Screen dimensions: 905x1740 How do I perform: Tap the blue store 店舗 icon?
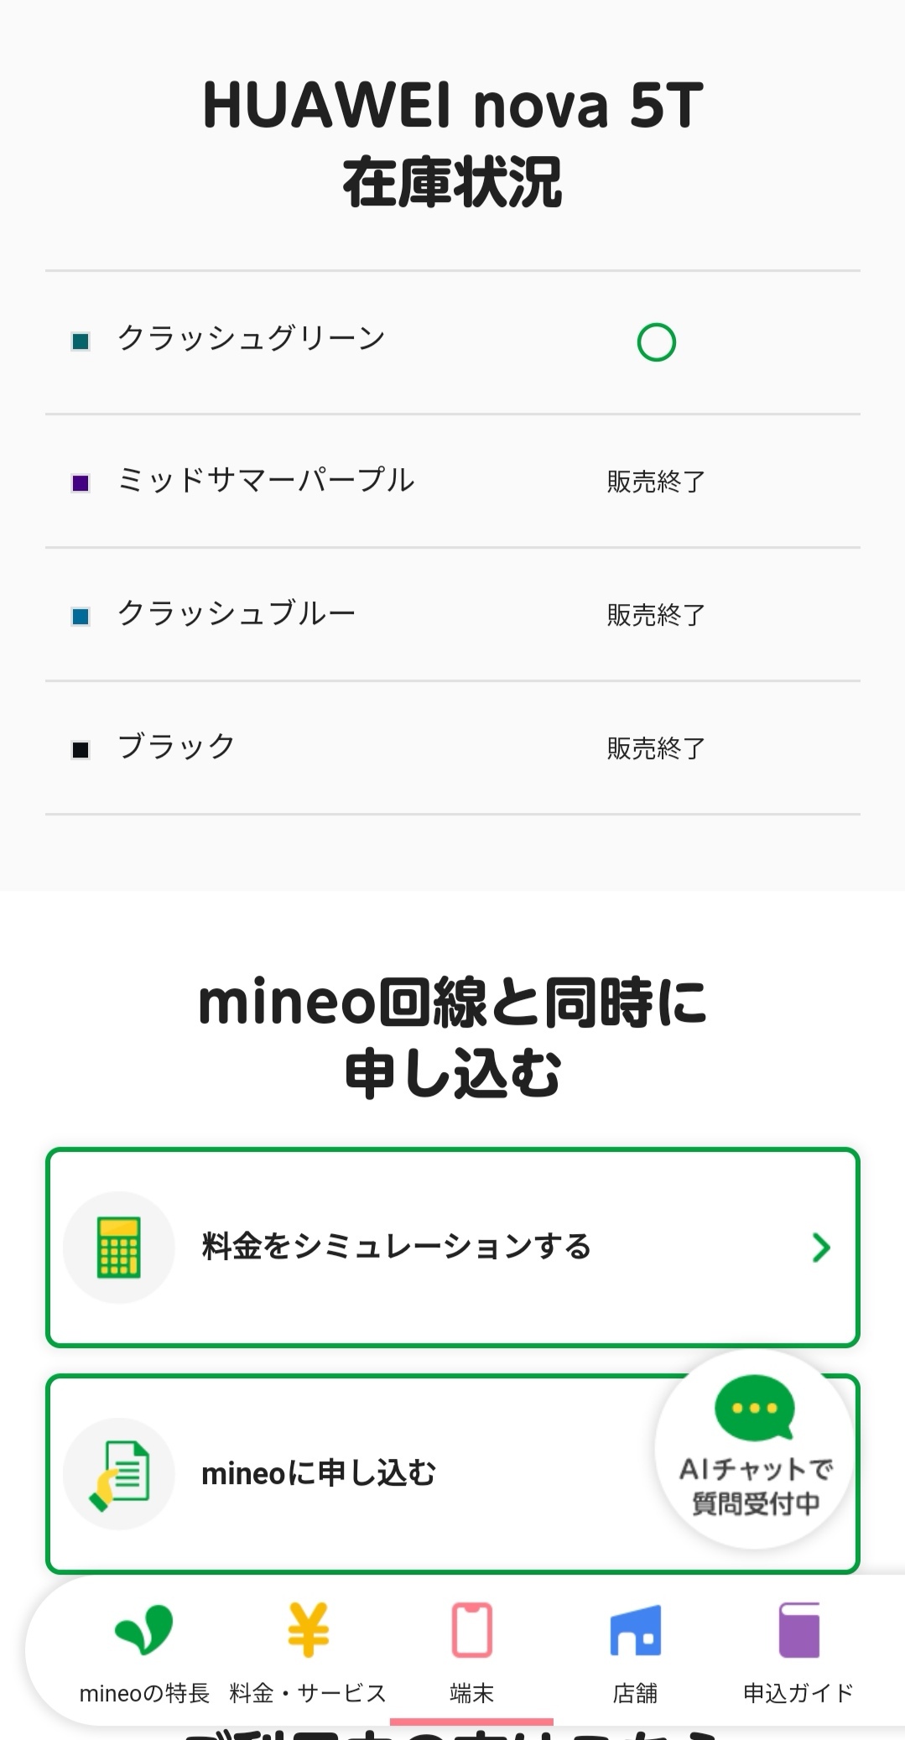635,1631
